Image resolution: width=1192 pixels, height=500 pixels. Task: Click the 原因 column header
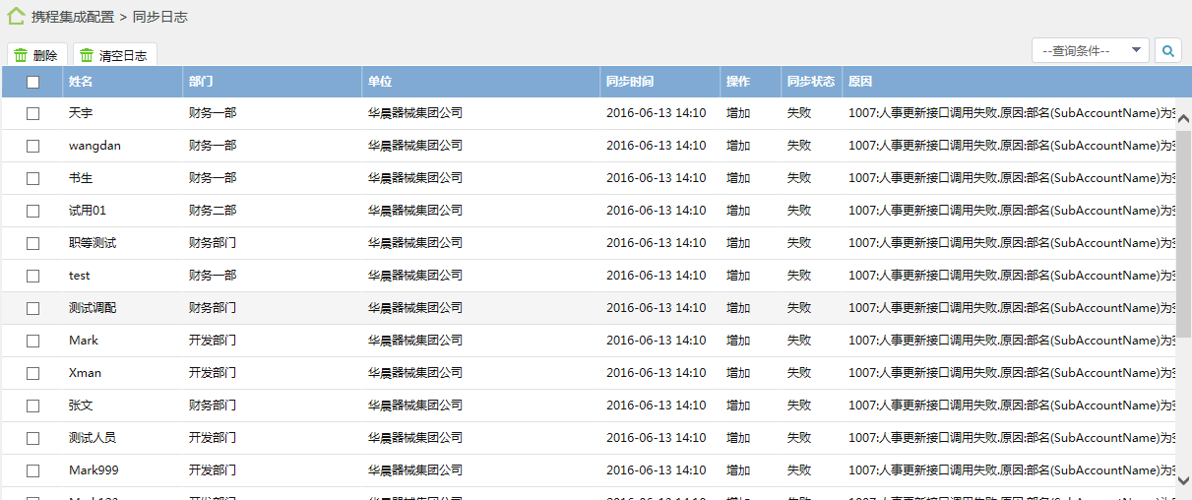[x=860, y=82]
